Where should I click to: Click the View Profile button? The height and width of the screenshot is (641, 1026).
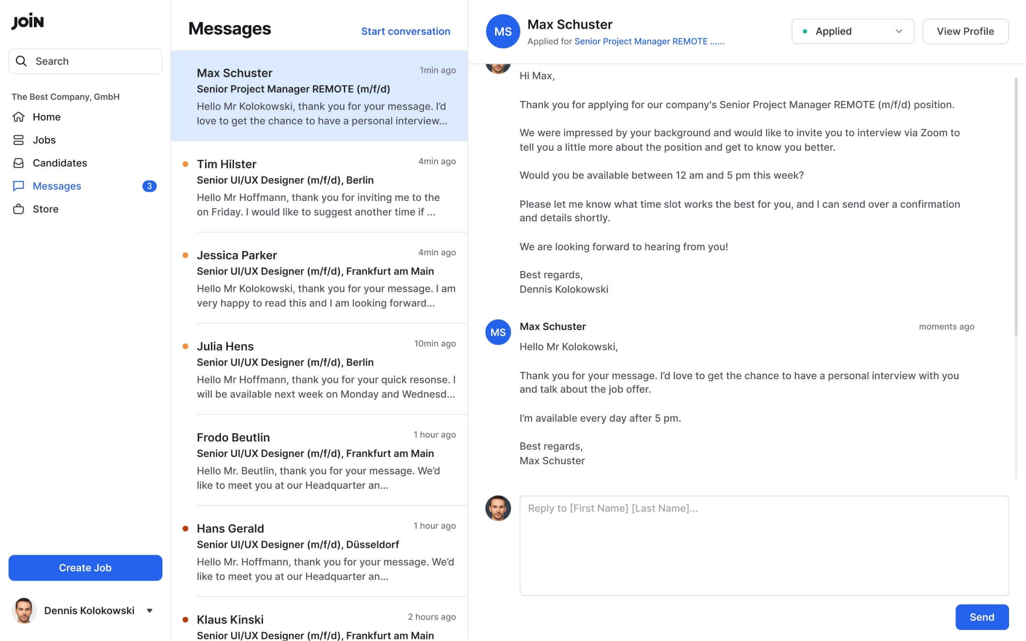click(x=966, y=31)
